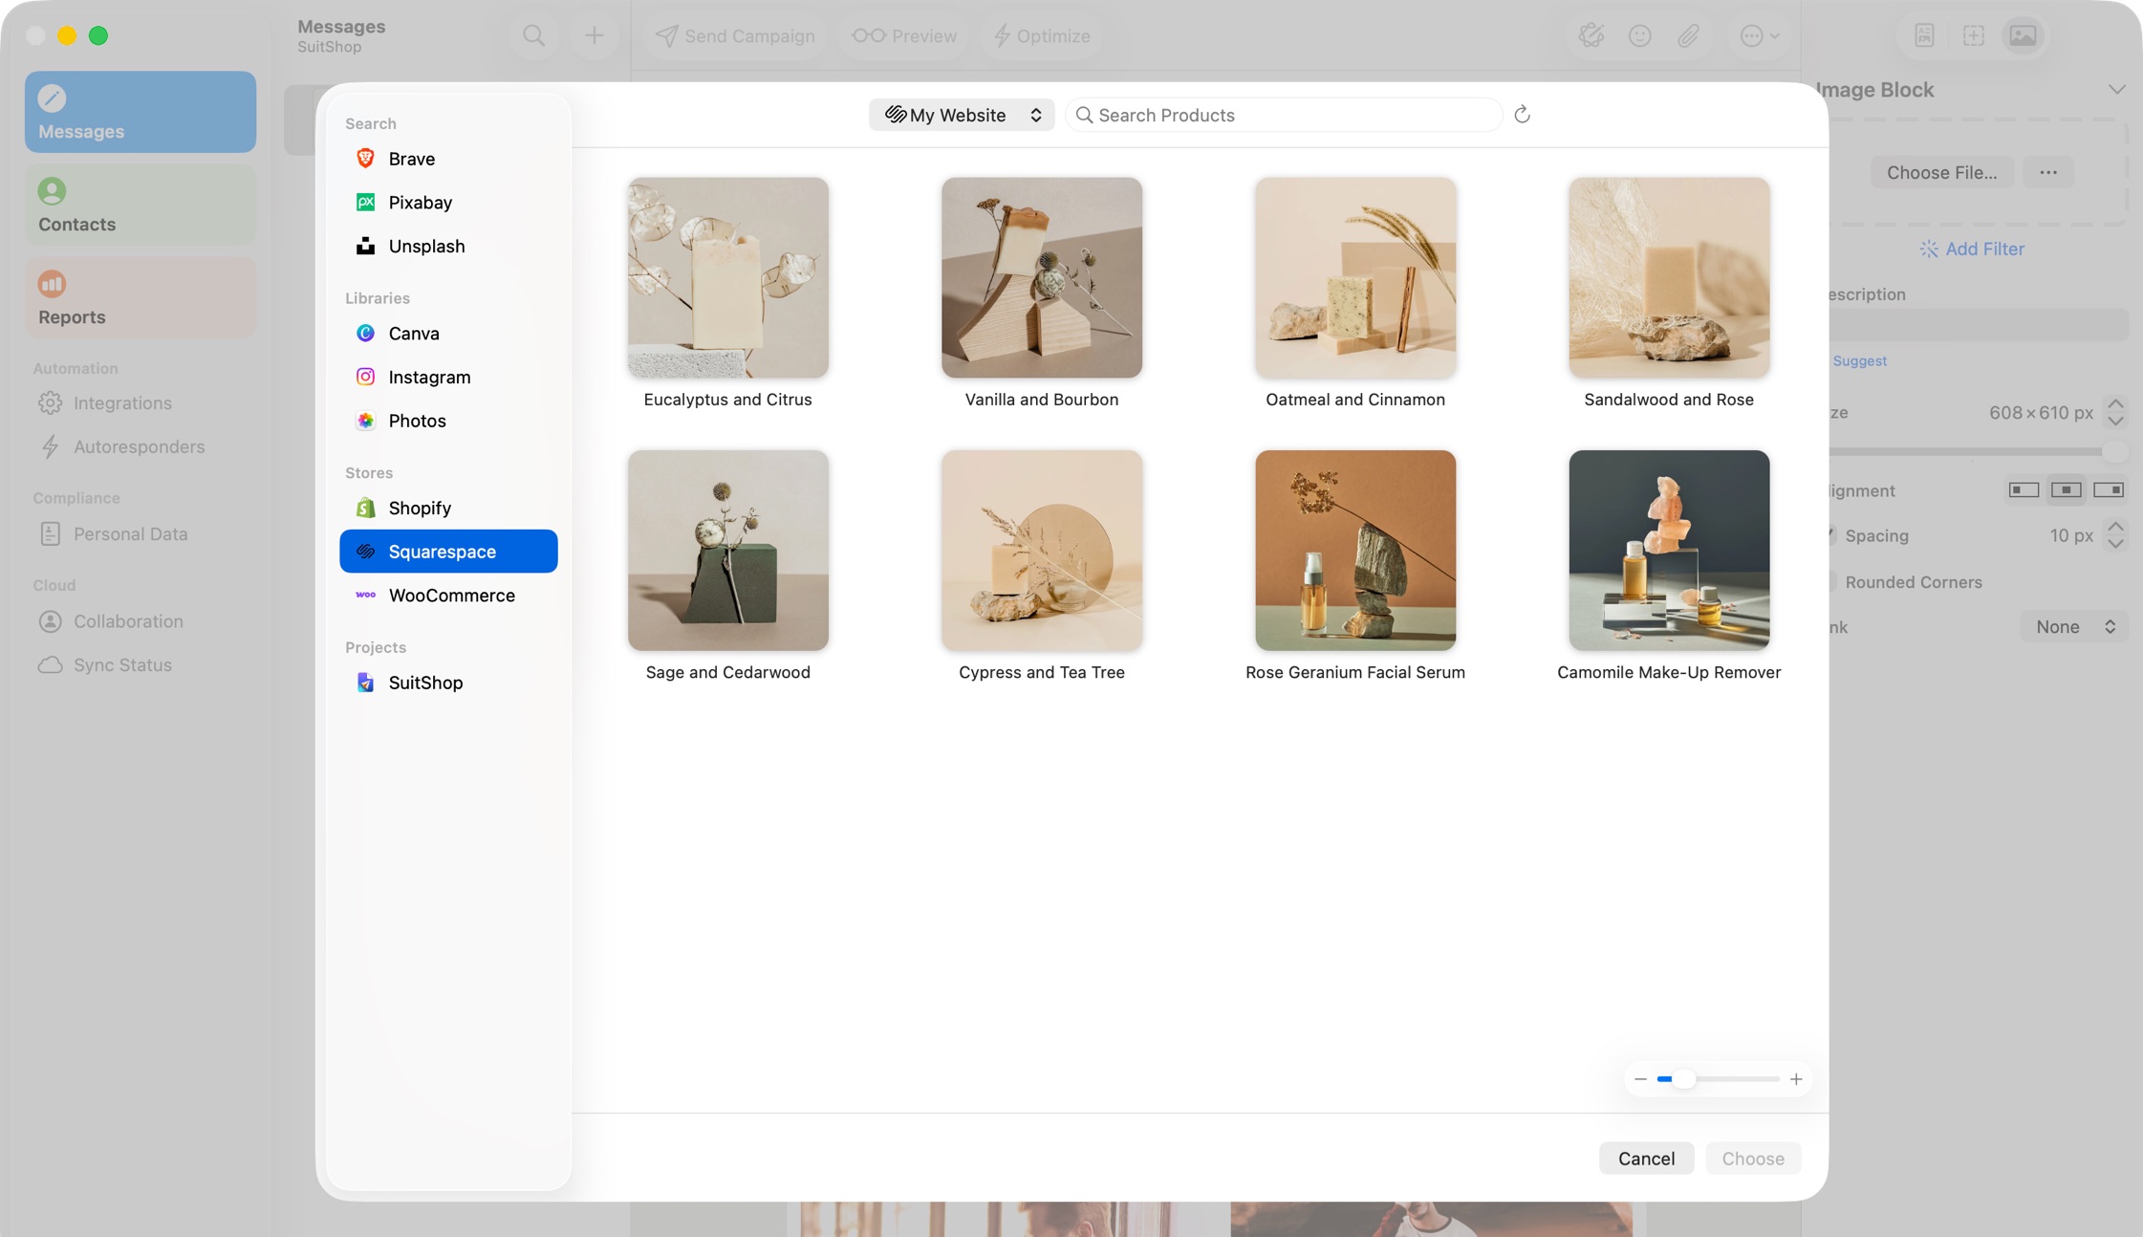Open the My Website source selector
This screenshot has height=1237, width=2143.
click(961, 115)
